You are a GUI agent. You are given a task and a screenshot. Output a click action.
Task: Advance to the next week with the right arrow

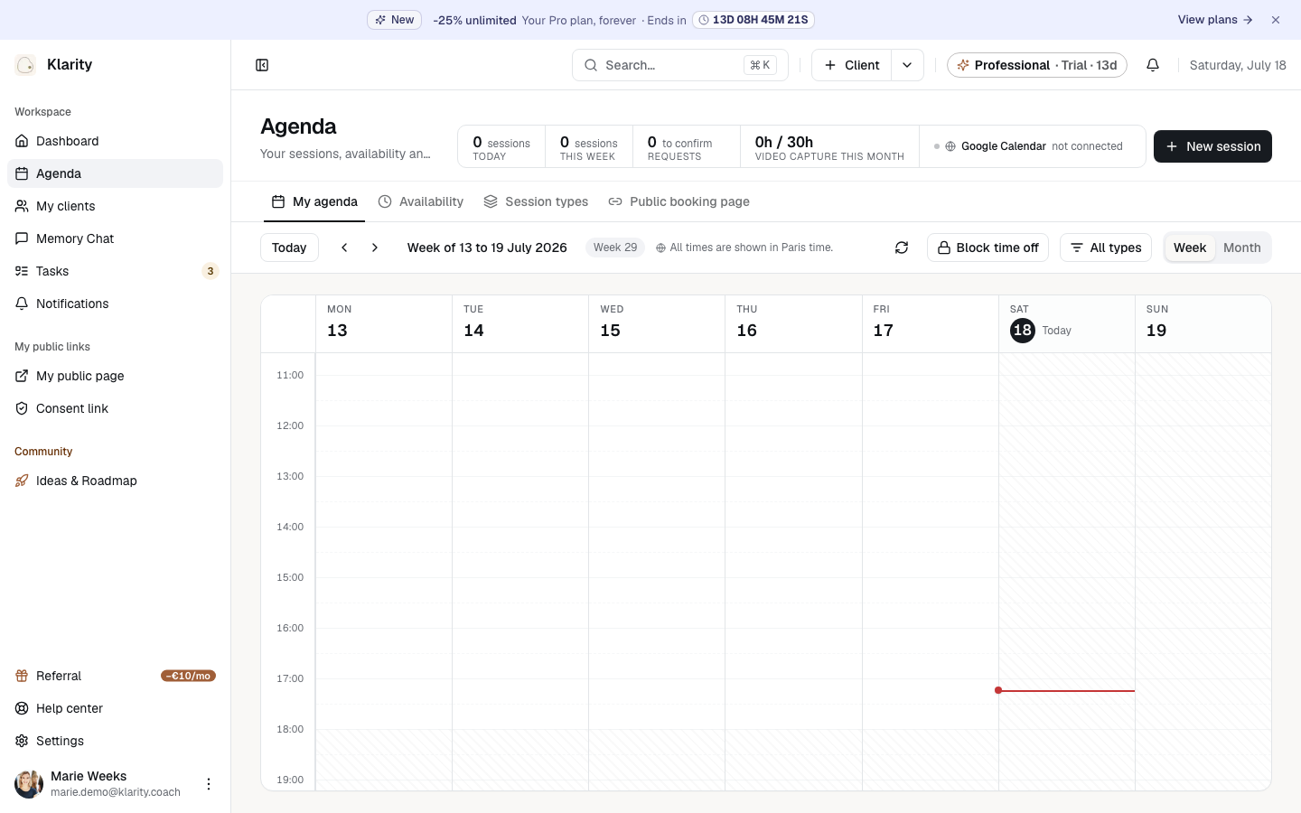click(x=375, y=248)
